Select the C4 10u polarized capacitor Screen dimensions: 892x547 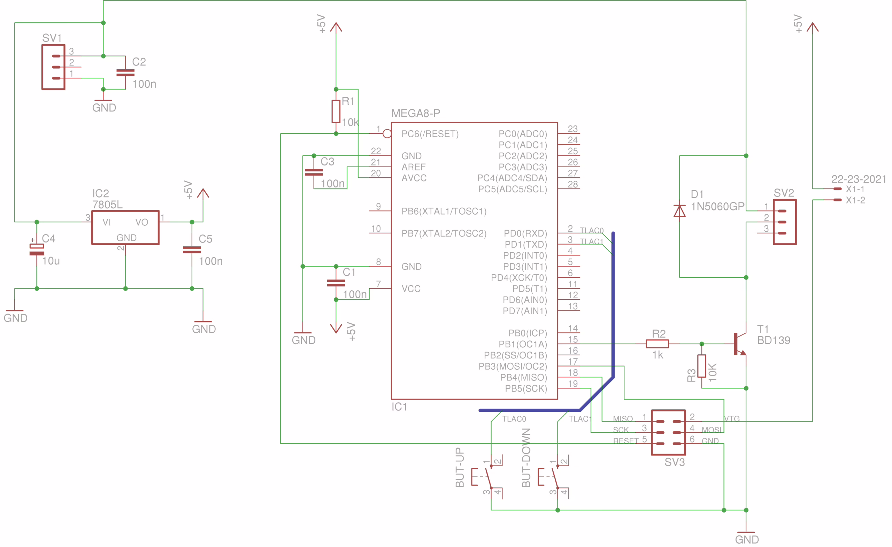[x=37, y=250]
